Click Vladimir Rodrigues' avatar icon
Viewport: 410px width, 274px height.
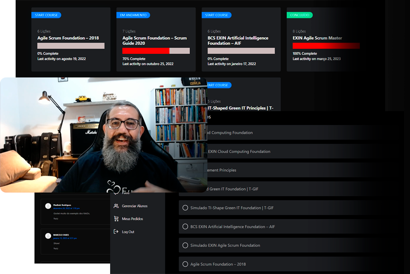point(48,206)
